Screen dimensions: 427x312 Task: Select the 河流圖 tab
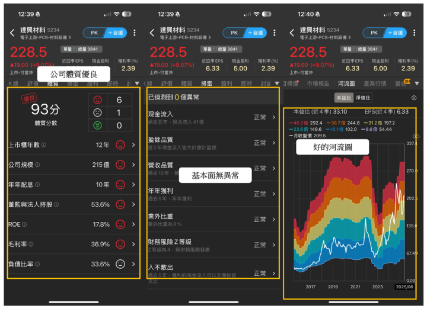click(x=346, y=83)
